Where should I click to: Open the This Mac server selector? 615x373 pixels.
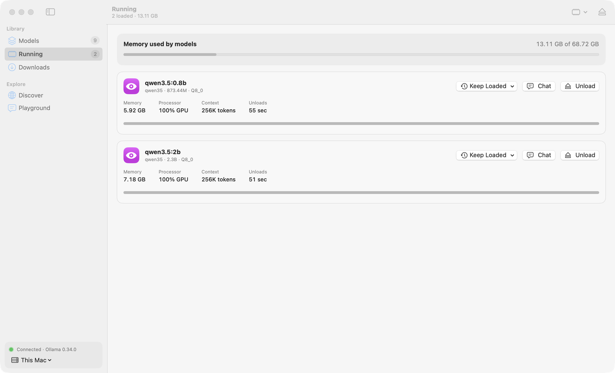(x=32, y=360)
